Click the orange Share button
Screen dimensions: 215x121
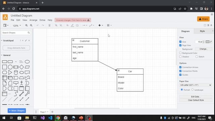[203, 19]
